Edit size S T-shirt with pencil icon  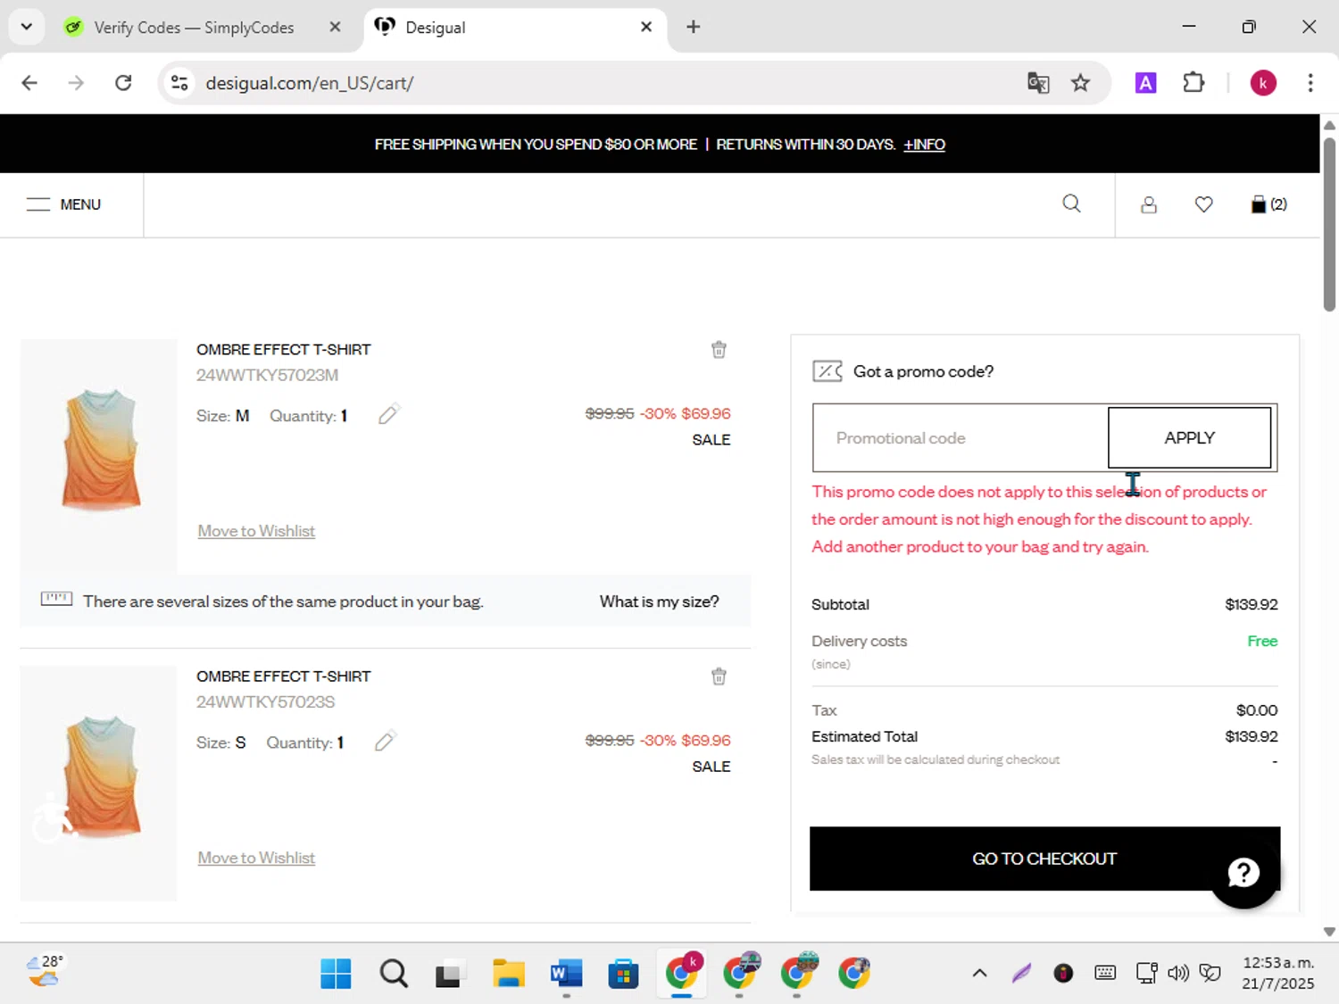click(385, 741)
